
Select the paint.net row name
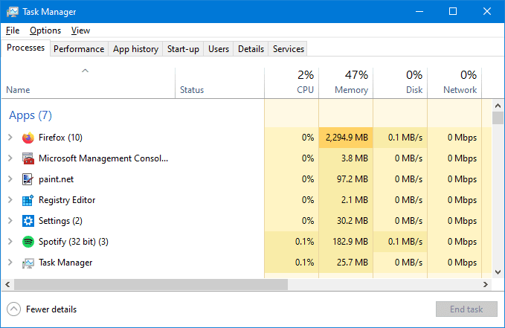click(56, 179)
